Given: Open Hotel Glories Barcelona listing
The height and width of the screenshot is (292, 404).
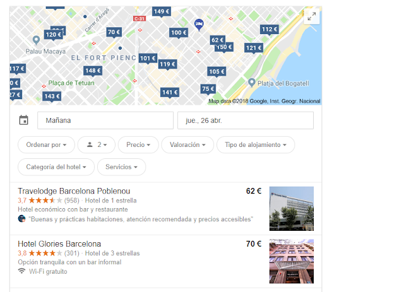Looking at the screenshot, I should click(x=59, y=244).
